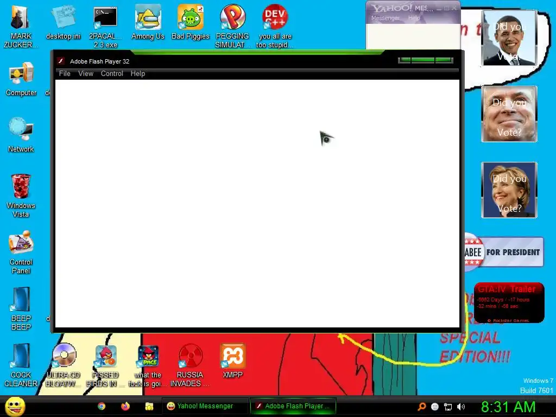Open Firefox from the taskbar

125,406
